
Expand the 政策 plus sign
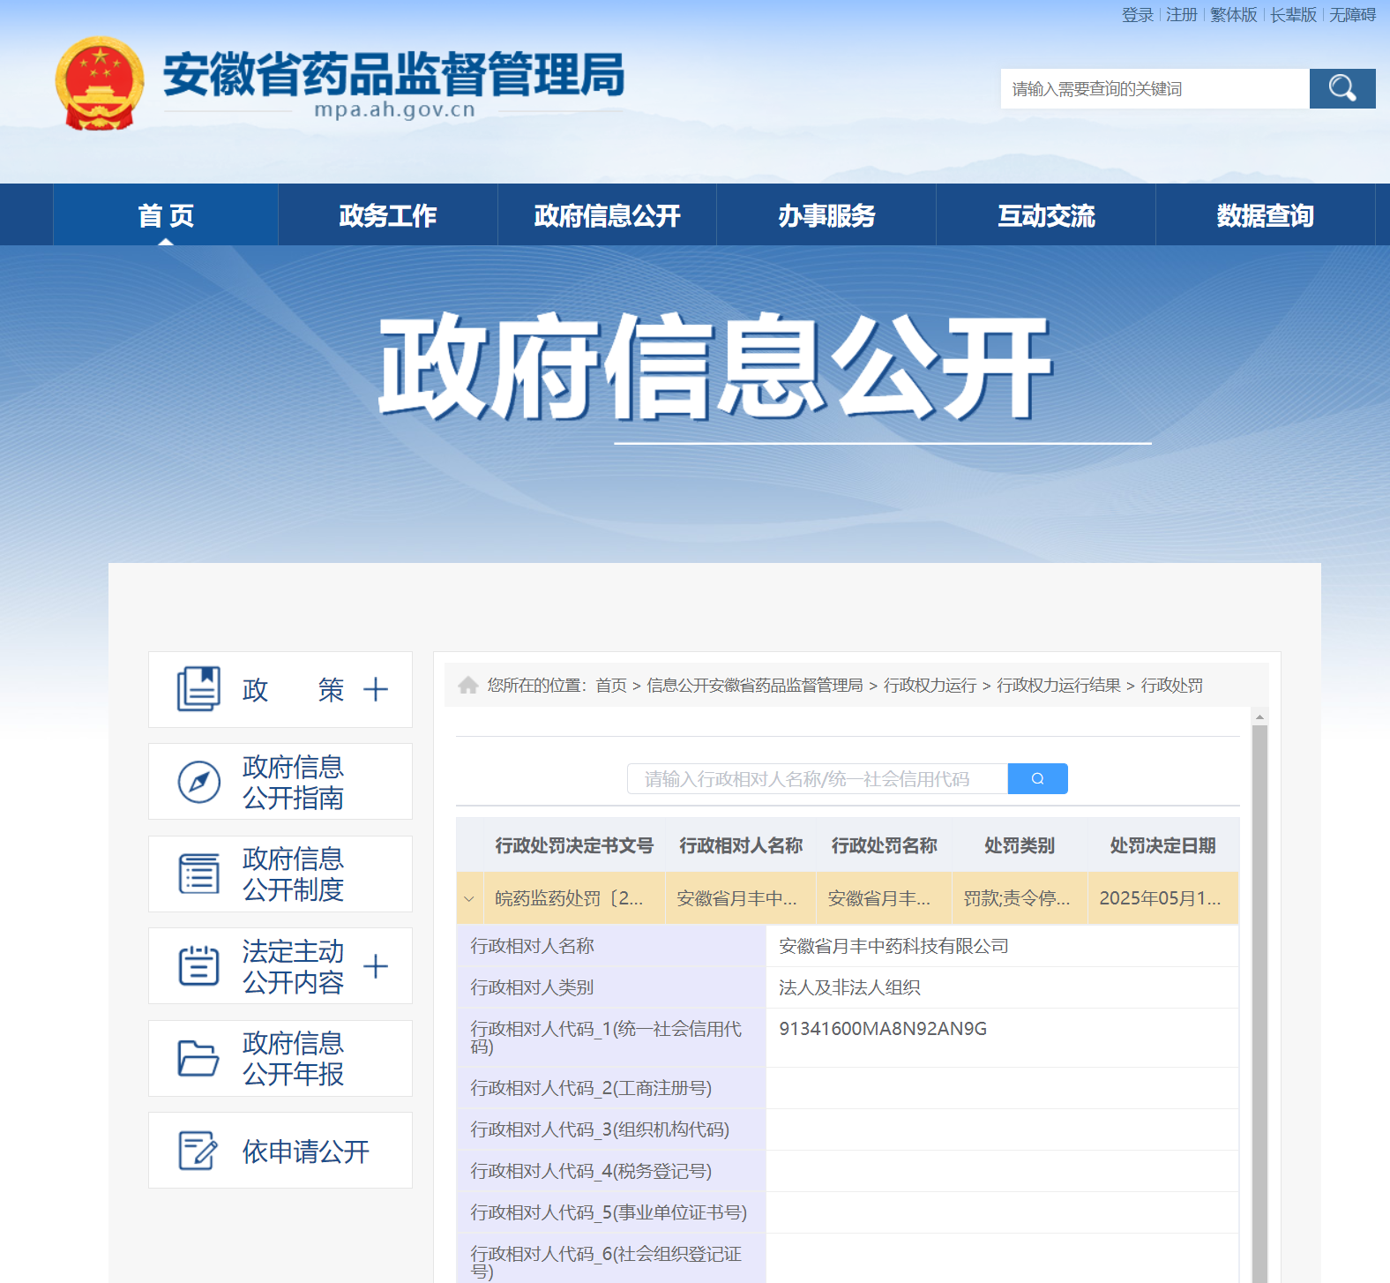(x=376, y=689)
